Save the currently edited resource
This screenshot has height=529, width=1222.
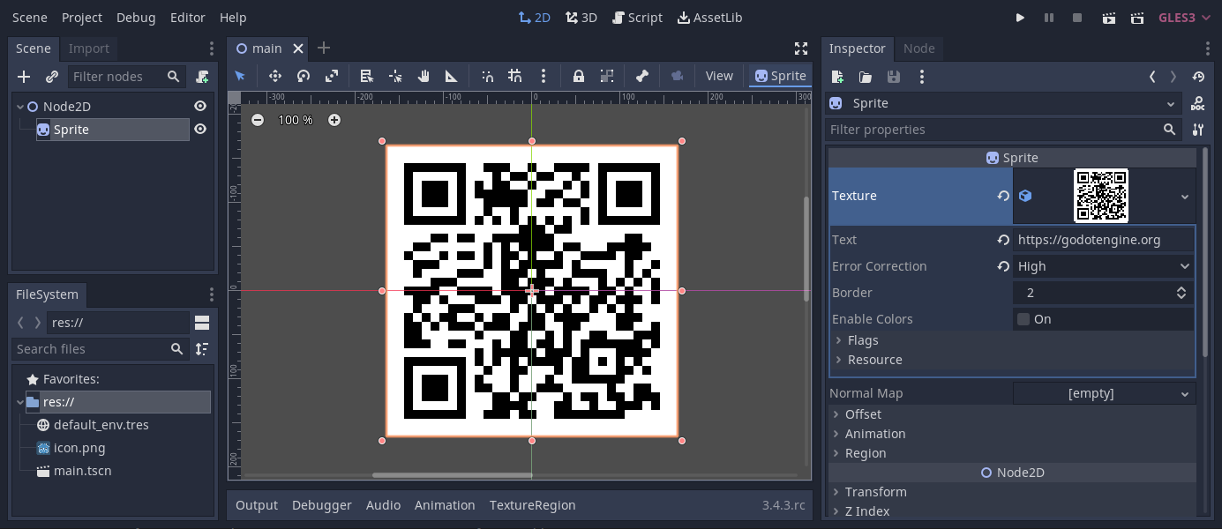894,77
